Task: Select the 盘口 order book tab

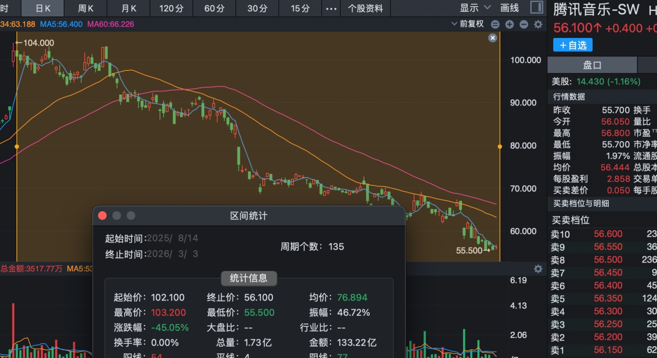Action: 592,65
